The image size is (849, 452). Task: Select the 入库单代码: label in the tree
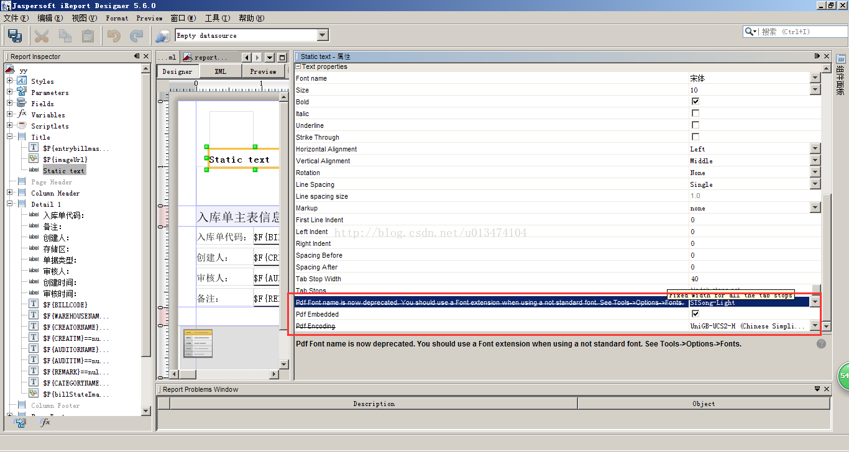coord(63,215)
